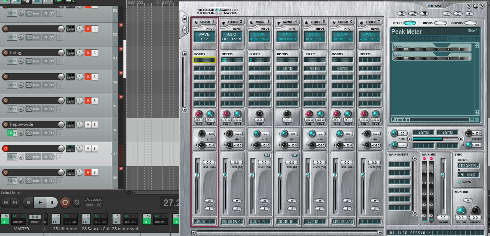This screenshot has width=490, height=236.
Task: Select first insert slot on strip 1
Action: 204,60
